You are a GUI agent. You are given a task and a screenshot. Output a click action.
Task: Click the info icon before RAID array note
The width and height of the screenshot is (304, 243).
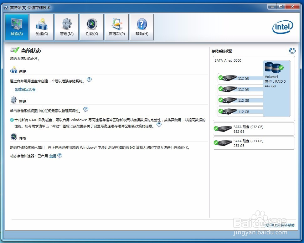tap(12, 120)
